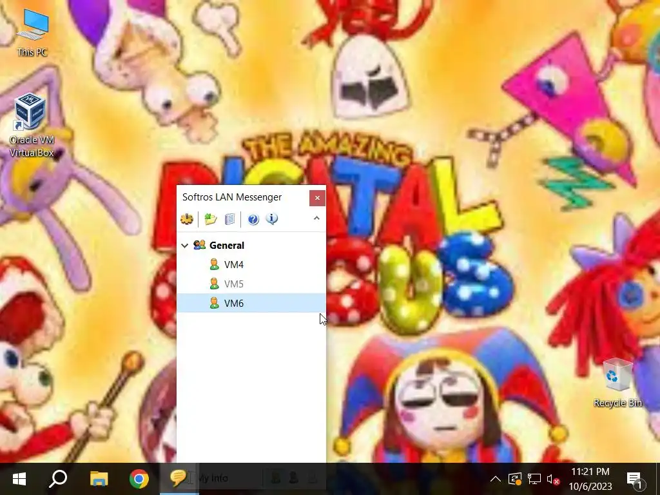Viewport: 660px width, 495px height.
Task: Open Softros Messenger settings gear icon
Action: click(187, 219)
